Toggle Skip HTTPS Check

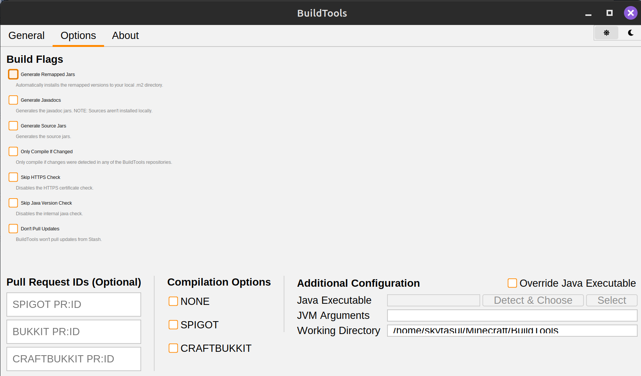point(13,177)
